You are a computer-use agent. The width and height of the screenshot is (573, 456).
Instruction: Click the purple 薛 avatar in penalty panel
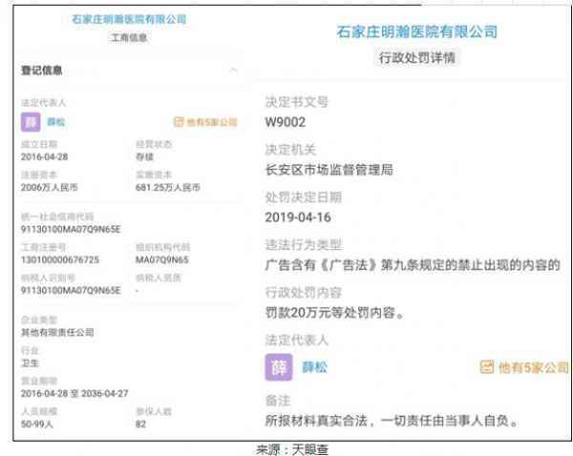(279, 367)
